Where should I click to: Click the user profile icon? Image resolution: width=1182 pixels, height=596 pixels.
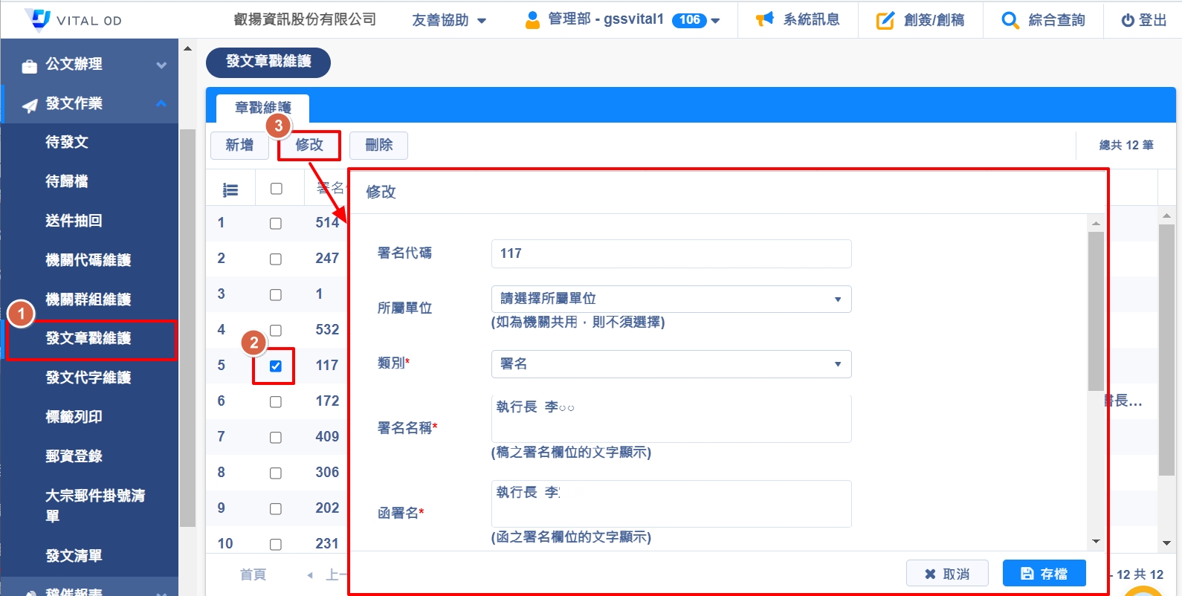tap(532, 20)
